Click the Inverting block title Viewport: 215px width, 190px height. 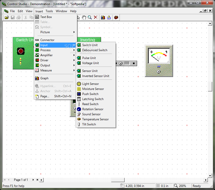[x=88, y=40]
